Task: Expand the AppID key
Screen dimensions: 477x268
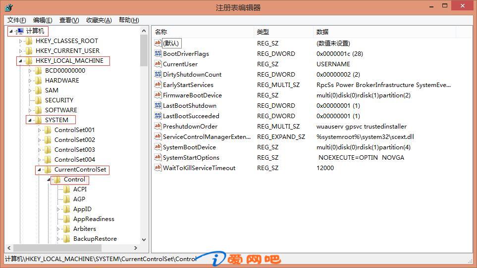Action: (58, 209)
